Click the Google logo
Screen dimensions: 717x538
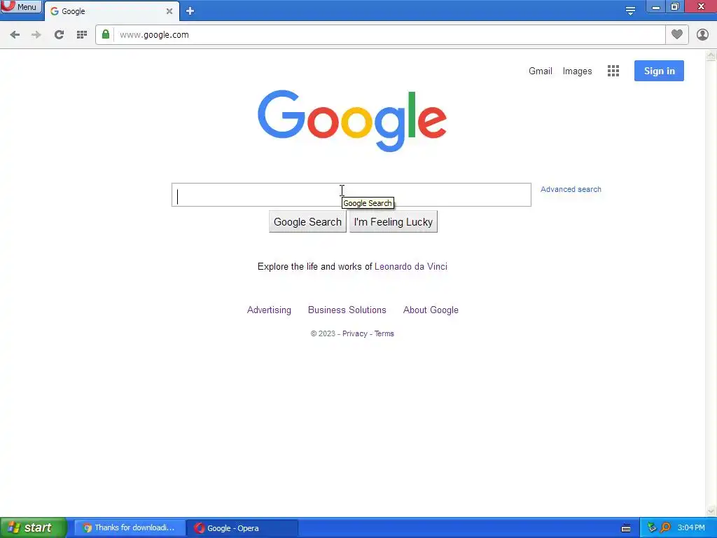(352, 120)
